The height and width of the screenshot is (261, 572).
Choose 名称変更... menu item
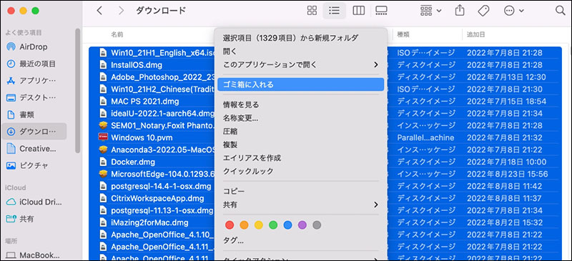pyautogui.click(x=300, y=118)
